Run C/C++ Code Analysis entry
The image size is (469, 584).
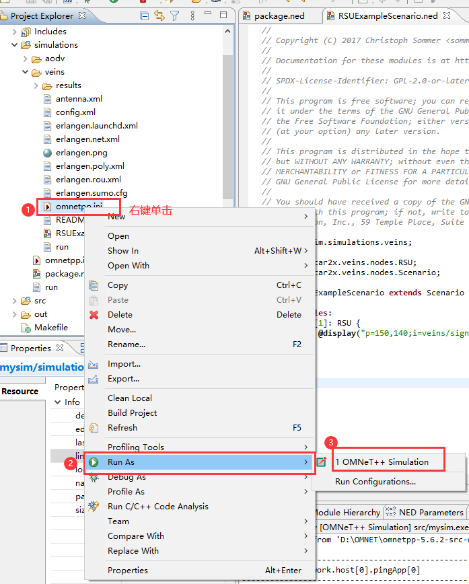click(200, 507)
